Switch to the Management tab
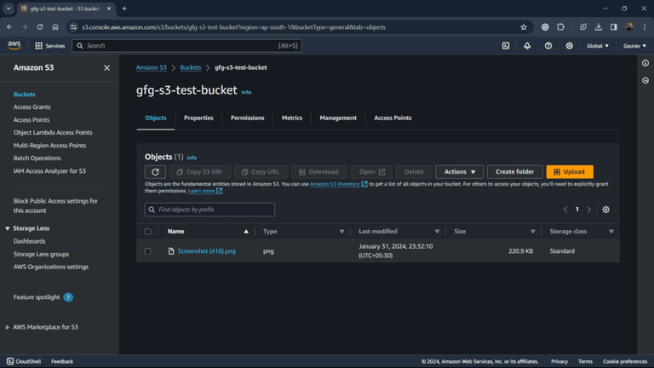 coord(338,118)
